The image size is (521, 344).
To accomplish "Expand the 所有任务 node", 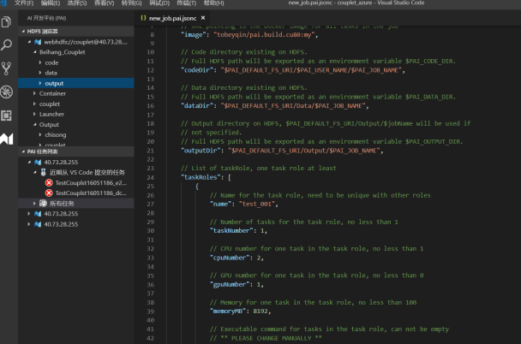I will [34, 203].
